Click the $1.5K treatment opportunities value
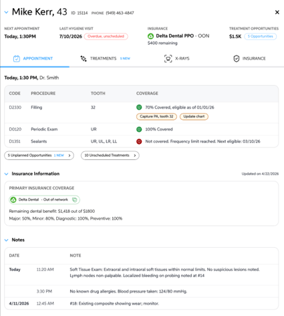This screenshot has width=284, height=316. point(235,36)
